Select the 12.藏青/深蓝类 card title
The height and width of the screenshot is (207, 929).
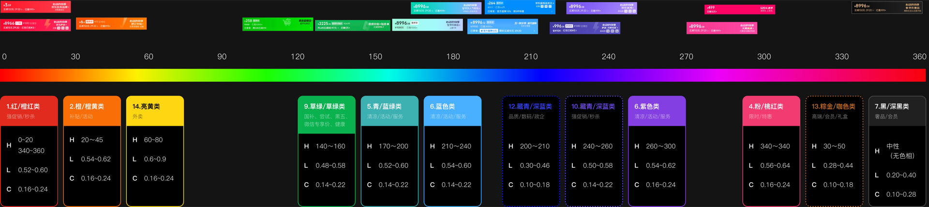530,106
